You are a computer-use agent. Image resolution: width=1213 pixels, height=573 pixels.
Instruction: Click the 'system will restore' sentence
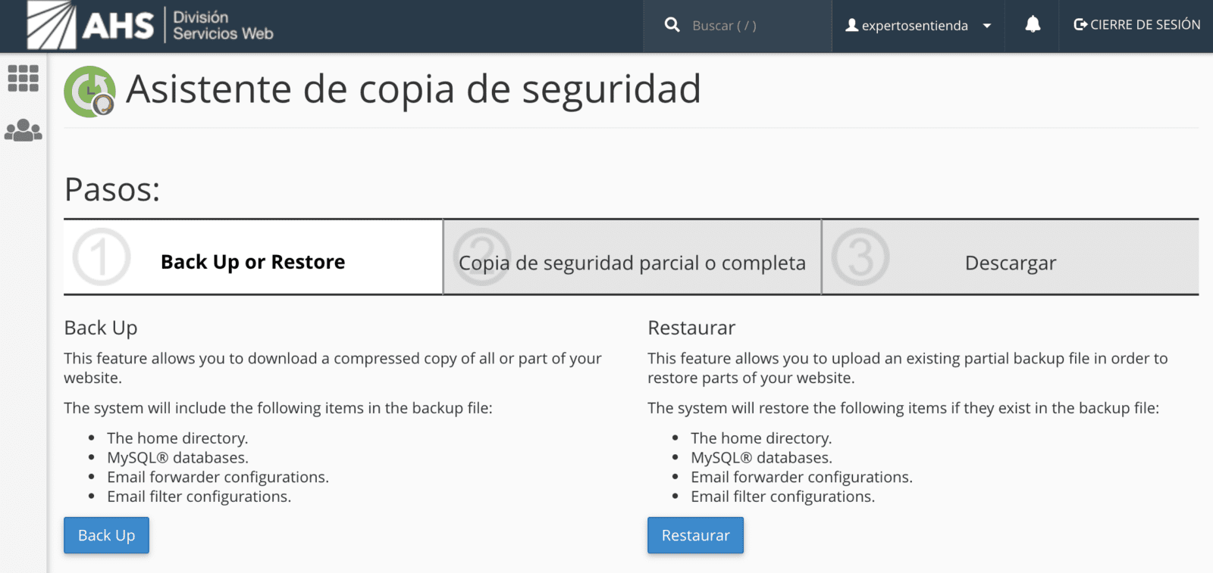click(903, 408)
